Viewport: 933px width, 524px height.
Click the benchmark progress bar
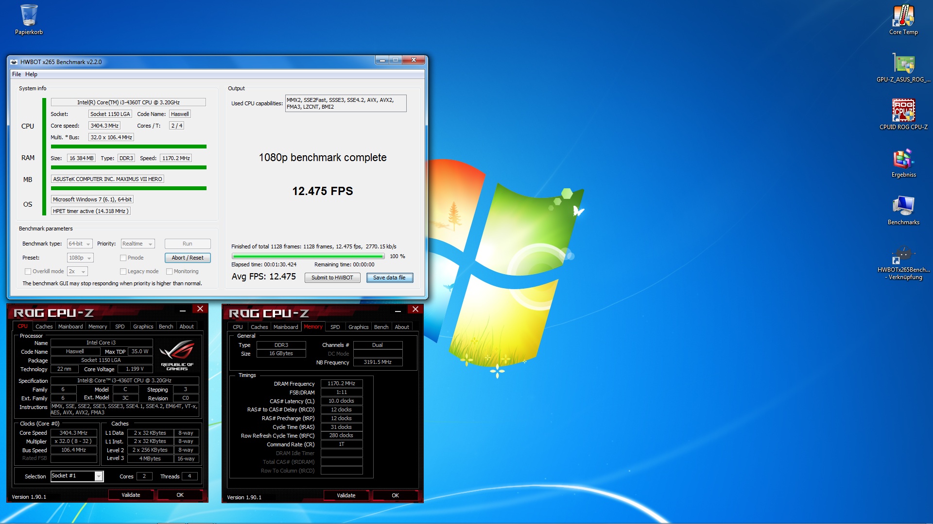click(x=308, y=256)
